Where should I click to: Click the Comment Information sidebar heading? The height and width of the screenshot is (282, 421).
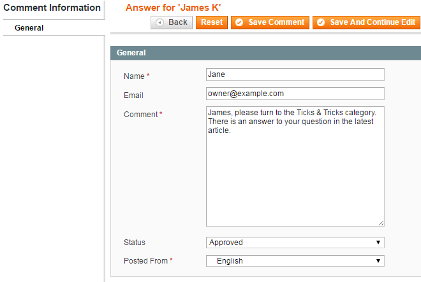click(x=52, y=8)
